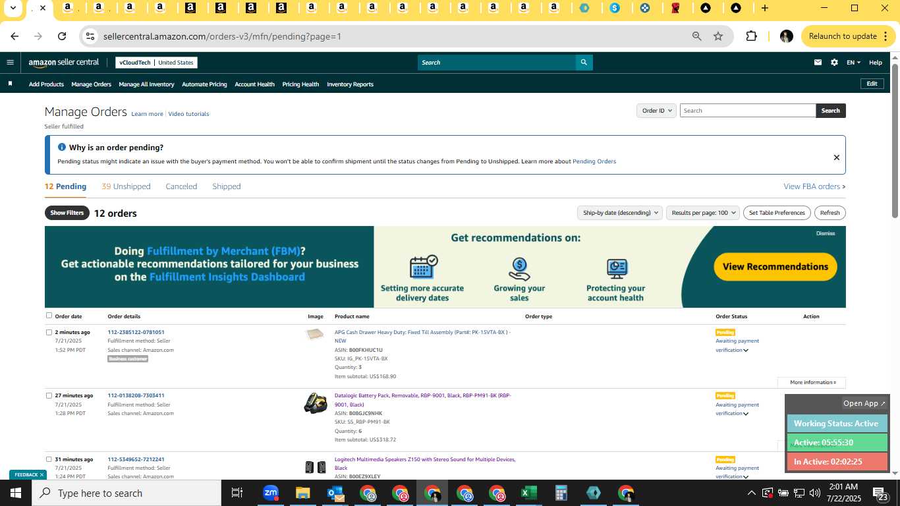Switch to the Pending tab

coord(65,186)
